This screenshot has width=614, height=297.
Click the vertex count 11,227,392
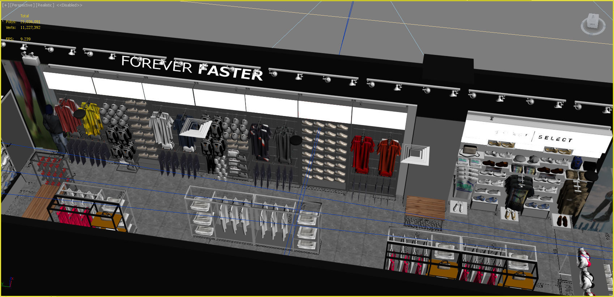30,27
